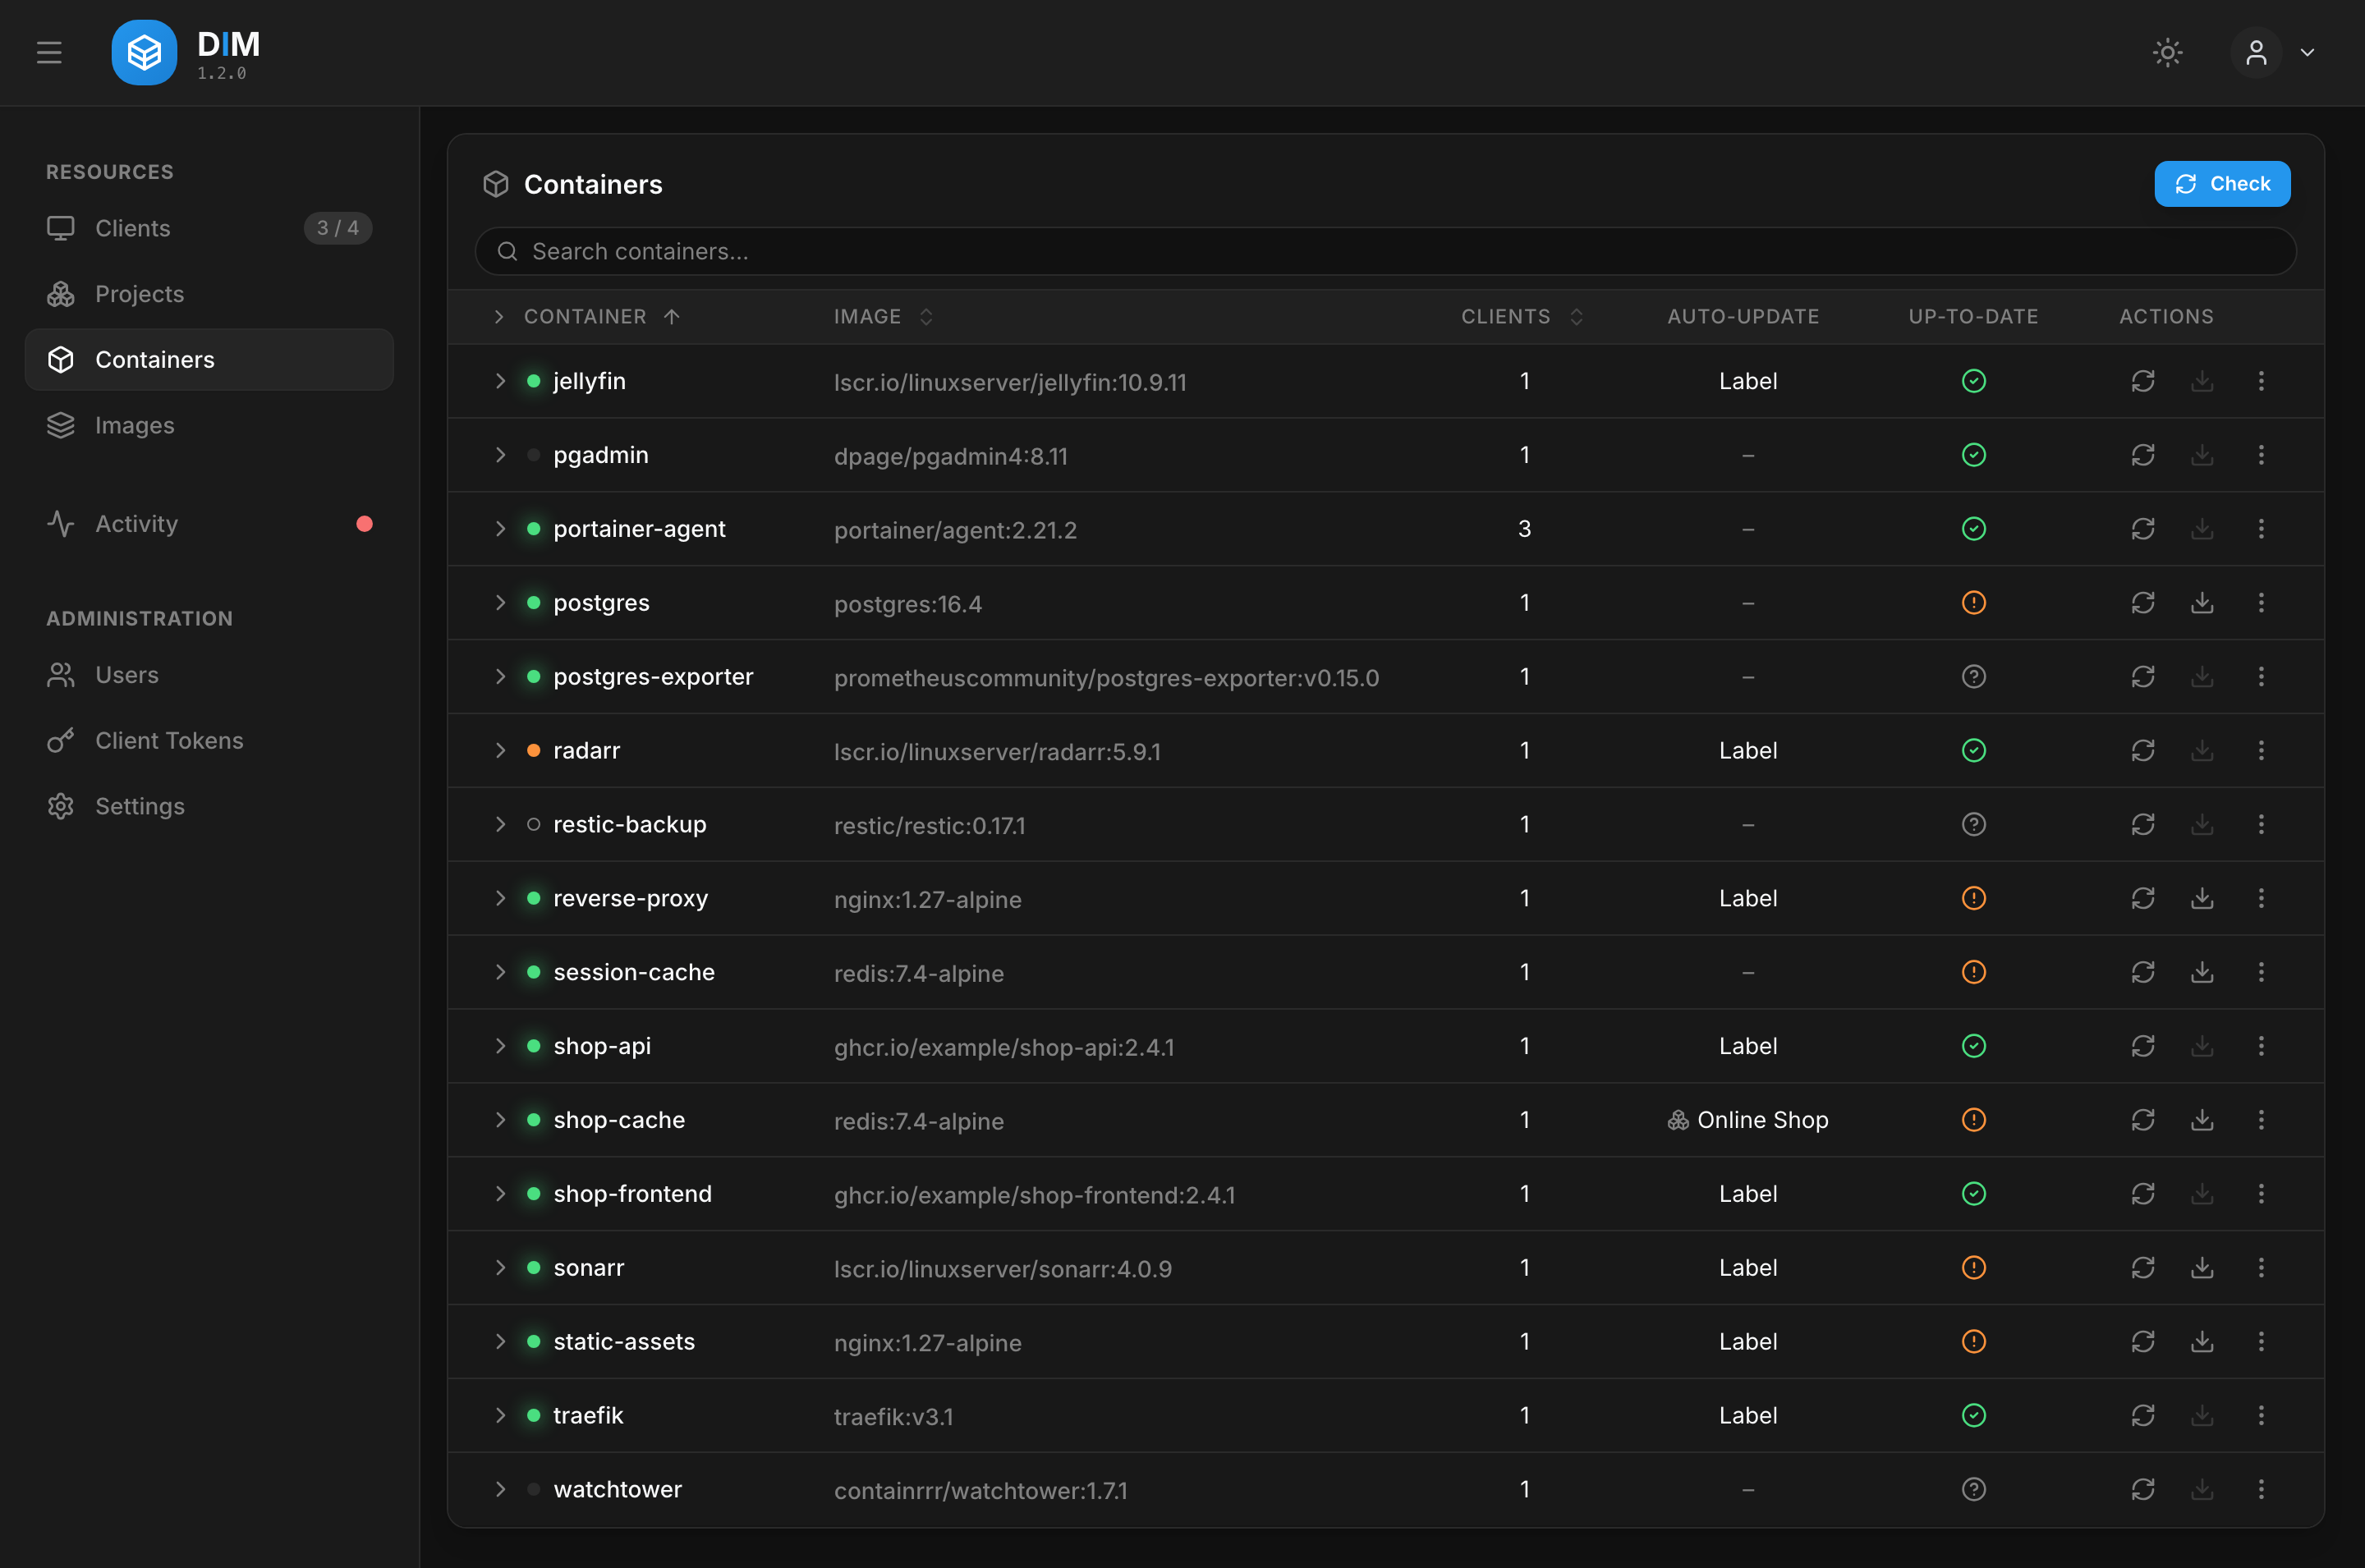Expand the jellyfin row
2365x1568 pixels.
click(x=500, y=381)
